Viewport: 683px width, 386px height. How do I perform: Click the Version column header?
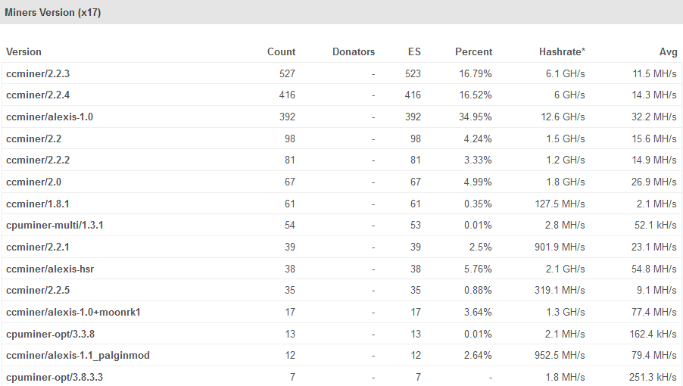coord(23,52)
